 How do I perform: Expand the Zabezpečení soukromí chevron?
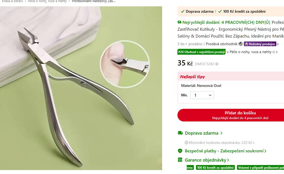pyautogui.click(x=265, y=151)
